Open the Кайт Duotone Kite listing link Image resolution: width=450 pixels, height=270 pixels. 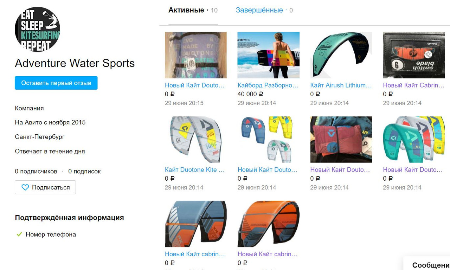(195, 169)
